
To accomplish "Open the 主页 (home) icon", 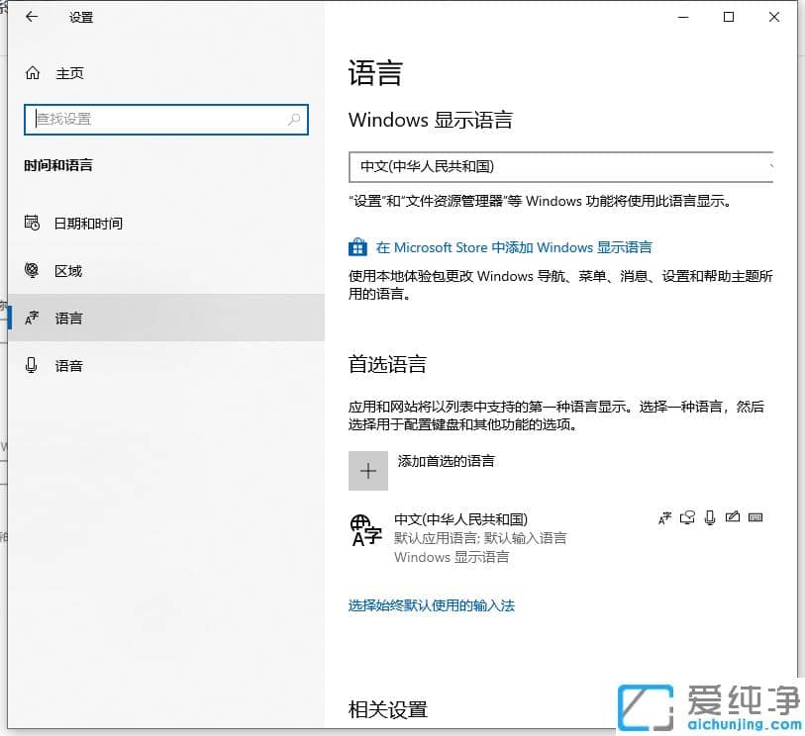I will coord(33,71).
